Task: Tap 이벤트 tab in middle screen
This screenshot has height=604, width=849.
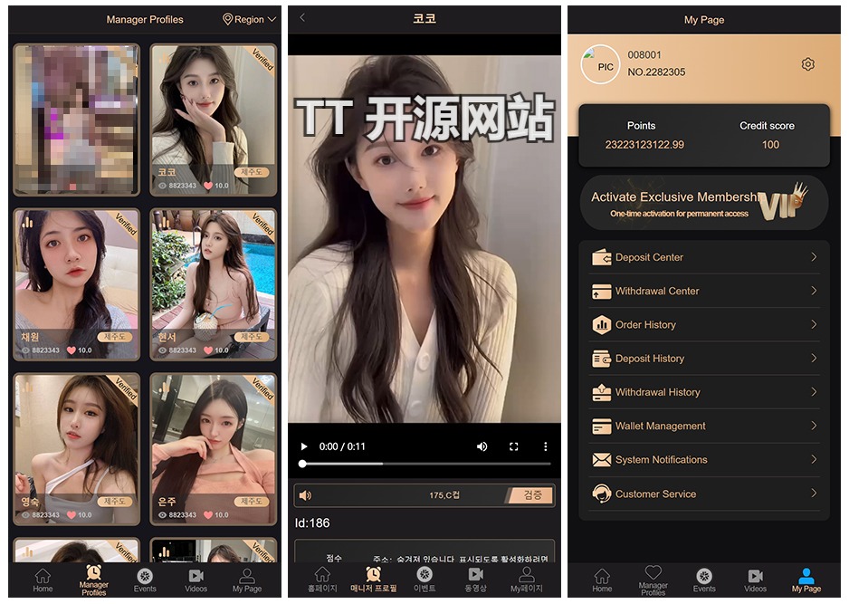Action: point(424,580)
